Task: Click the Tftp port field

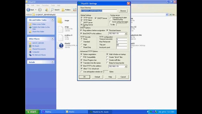Action: 122,45
